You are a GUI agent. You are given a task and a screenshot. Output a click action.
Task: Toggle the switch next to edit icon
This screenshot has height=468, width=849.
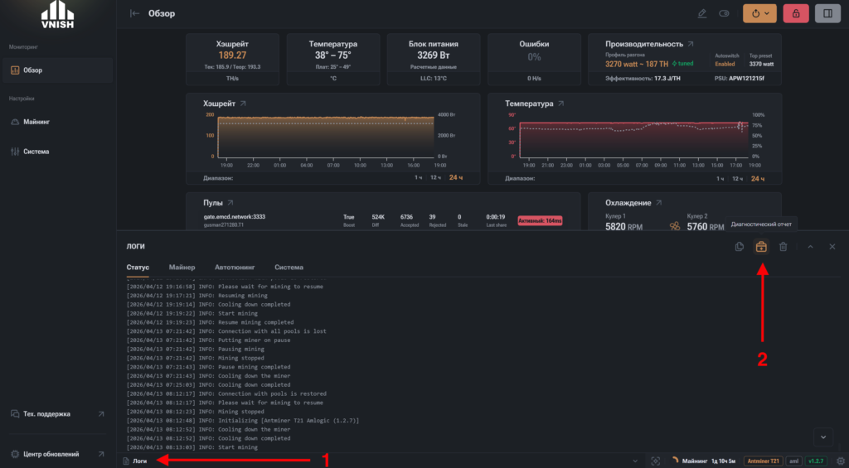point(724,13)
